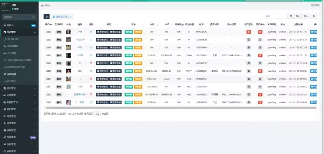The height and width of the screenshot is (154, 324).
Task: Click the sort arrows on the 米钻 column
Action: click(158, 24)
